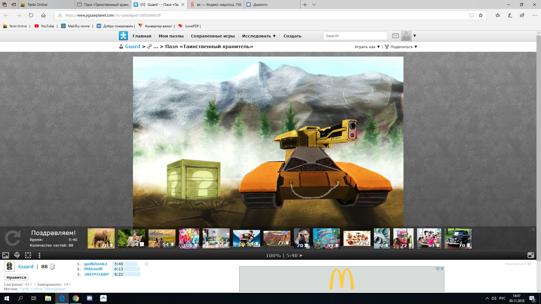
Task: Open browser settings and more menu
Action: [x=535, y=15]
